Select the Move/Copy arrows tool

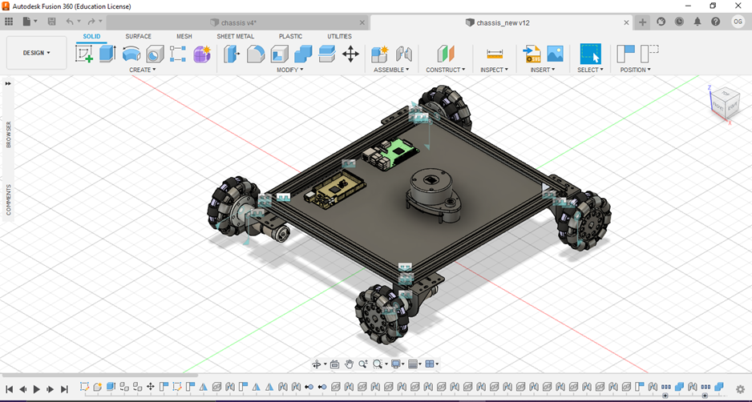coord(350,54)
